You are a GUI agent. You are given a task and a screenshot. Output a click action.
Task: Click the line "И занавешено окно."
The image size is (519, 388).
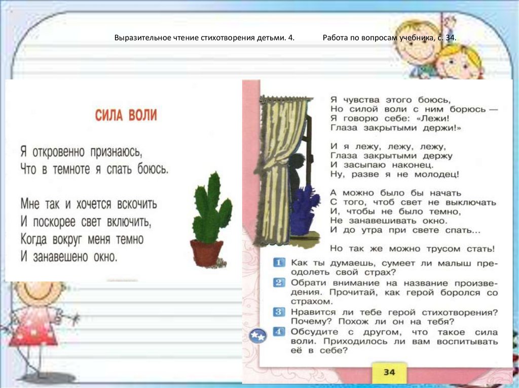point(69,256)
